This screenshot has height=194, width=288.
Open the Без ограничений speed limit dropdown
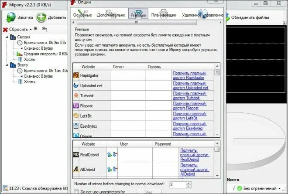point(280,188)
